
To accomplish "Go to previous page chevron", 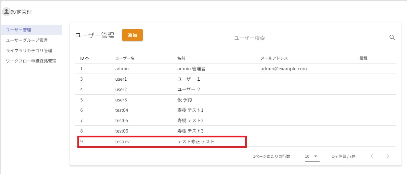I will tap(372, 156).
